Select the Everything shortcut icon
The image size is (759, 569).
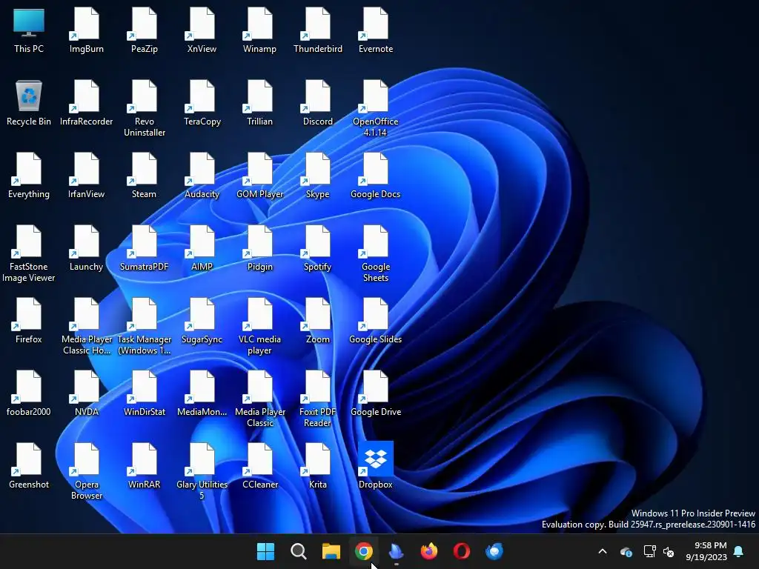[x=29, y=176]
